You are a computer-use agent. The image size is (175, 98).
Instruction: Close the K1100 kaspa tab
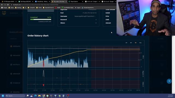(x=16, y=2)
